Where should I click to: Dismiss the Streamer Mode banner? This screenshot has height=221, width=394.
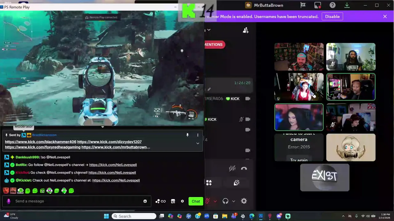pyautogui.click(x=385, y=17)
